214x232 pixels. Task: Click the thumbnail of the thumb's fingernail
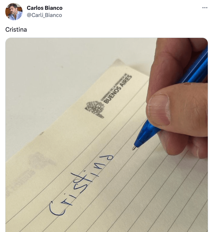pyautogui.click(x=159, y=110)
